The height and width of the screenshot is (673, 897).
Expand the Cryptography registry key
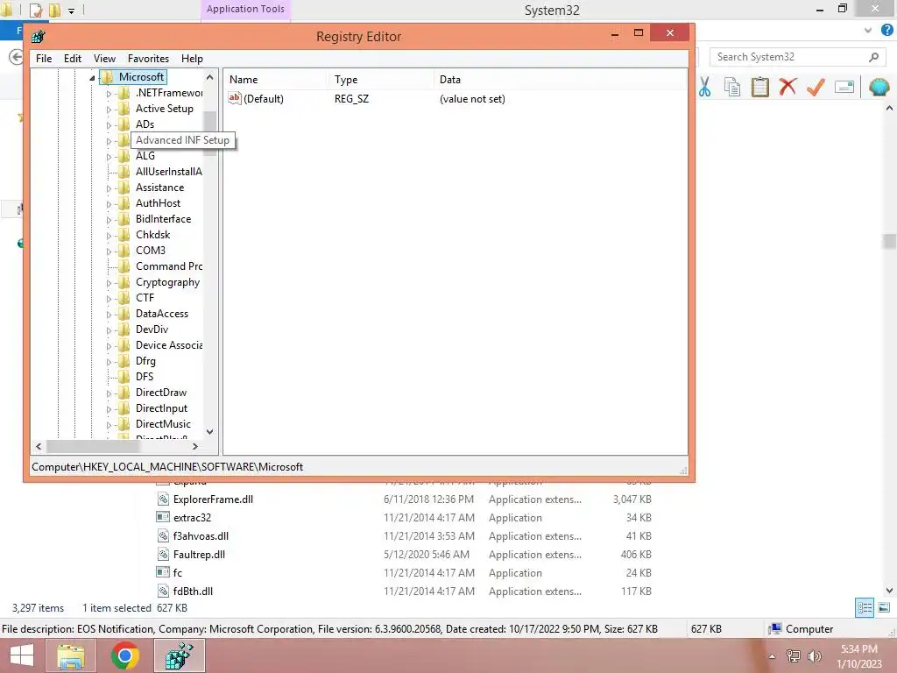109,283
